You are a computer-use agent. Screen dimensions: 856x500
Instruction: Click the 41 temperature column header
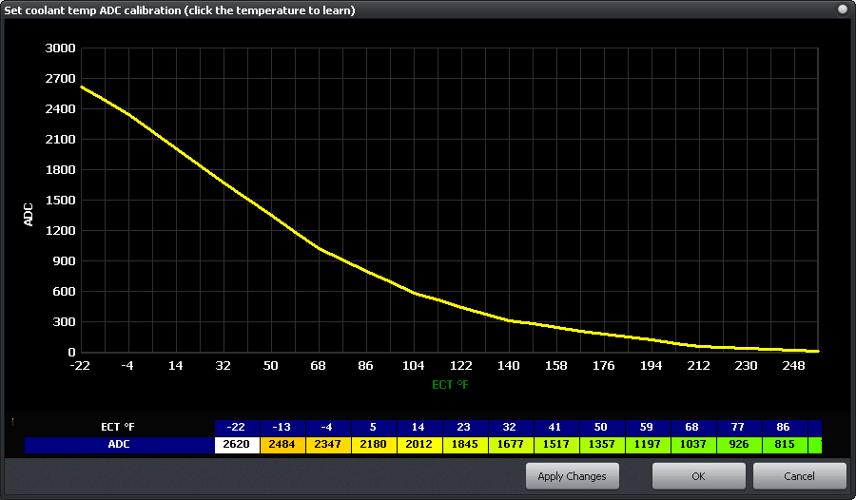pyautogui.click(x=556, y=428)
